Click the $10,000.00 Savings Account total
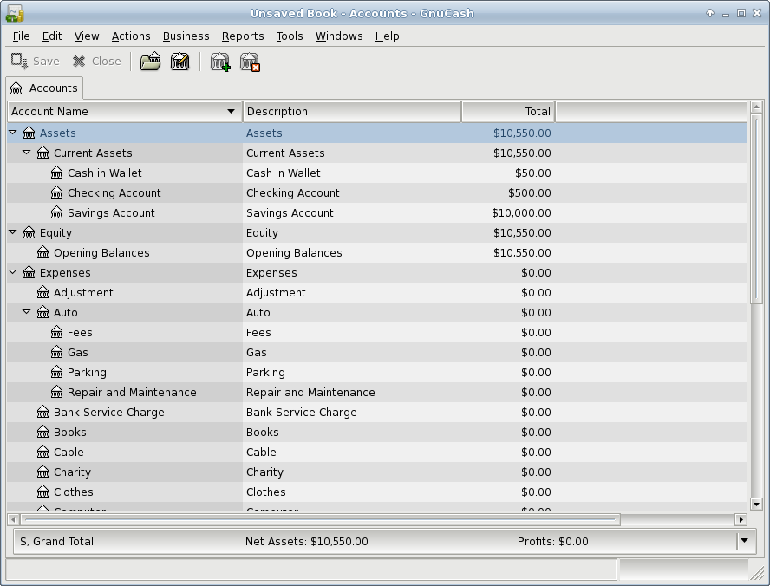770x586 pixels. pyautogui.click(x=521, y=213)
